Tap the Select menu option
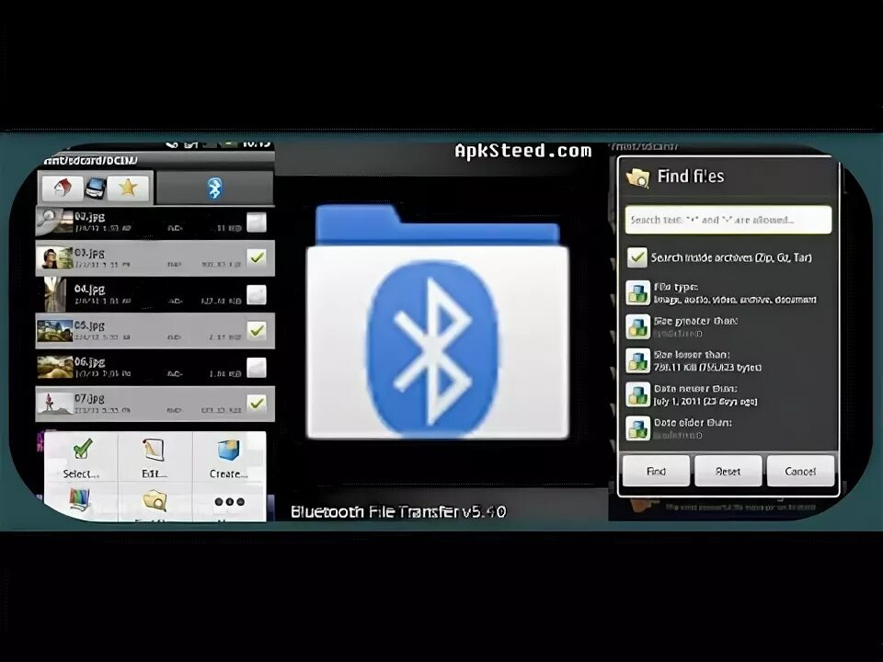 (x=81, y=457)
